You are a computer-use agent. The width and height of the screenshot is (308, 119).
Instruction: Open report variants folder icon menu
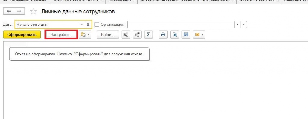[x=85, y=35]
